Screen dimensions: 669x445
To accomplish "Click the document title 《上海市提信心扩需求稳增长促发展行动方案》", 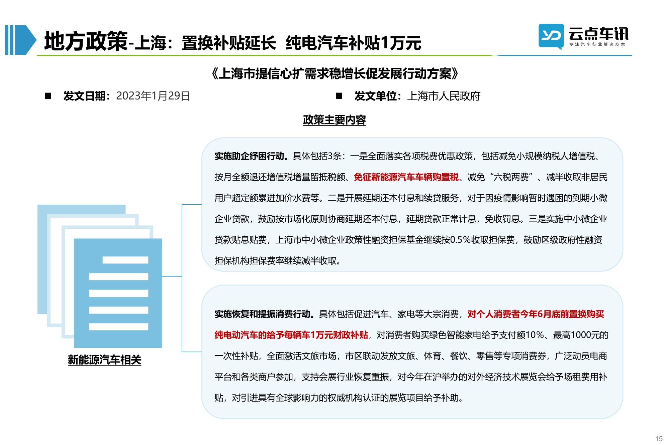I will pos(335,73).
